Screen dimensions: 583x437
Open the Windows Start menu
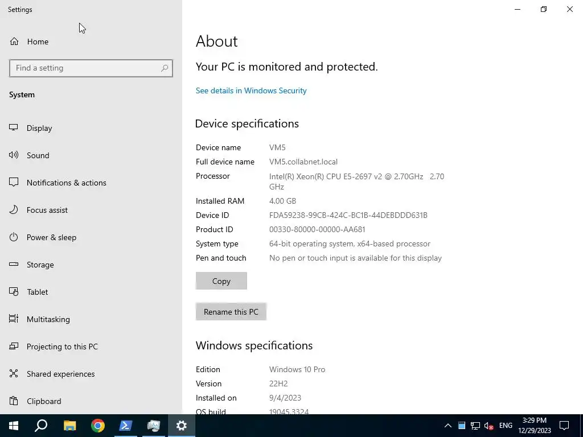click(14, 426)
